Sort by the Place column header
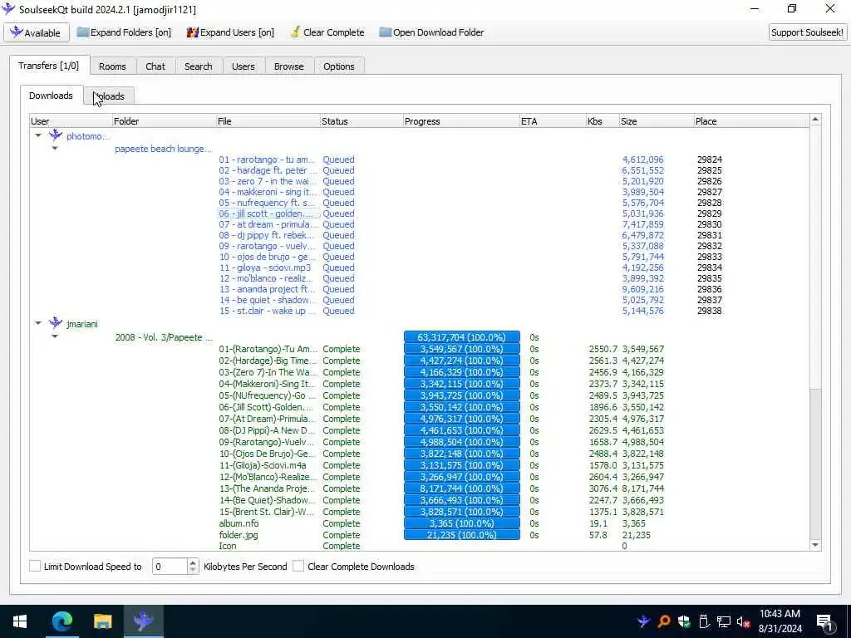The height and width of the screenshot is (638, 851). pyautogui.click(x=751, y=121)
